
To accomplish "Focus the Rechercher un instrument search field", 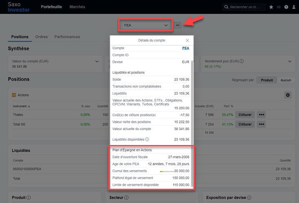I will (x=244, y=7).
